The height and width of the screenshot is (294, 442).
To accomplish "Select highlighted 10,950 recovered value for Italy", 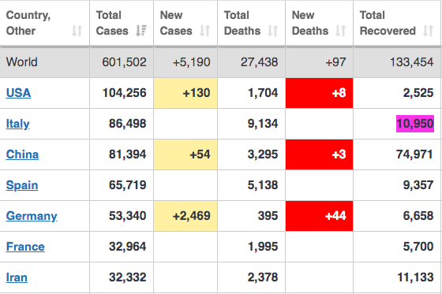I will pos(415,124).
